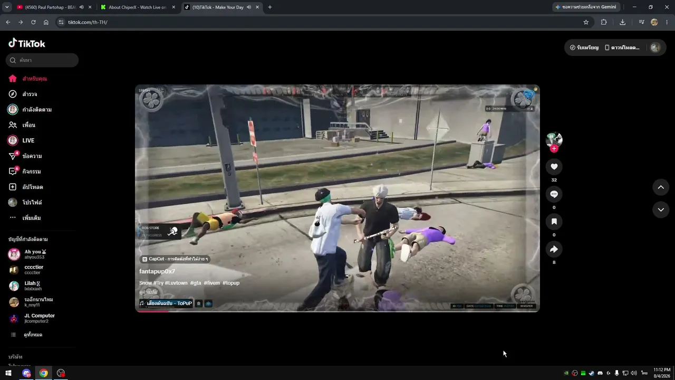Viewport: 675px width, 380px height.
Task: Click the #topup hashtag
Action: tap(231, 283)
